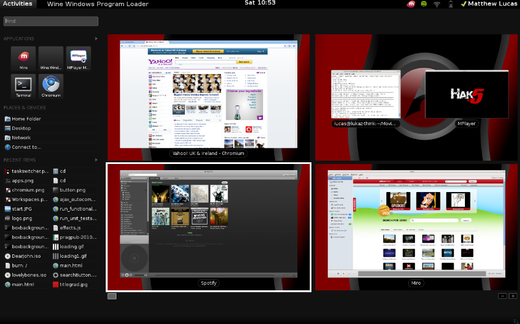
Task: Zoom in using the plus button
Action: pos(513,295)
